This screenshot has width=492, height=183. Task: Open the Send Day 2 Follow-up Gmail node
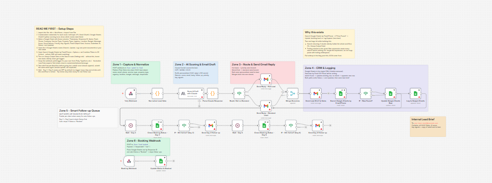211,125
